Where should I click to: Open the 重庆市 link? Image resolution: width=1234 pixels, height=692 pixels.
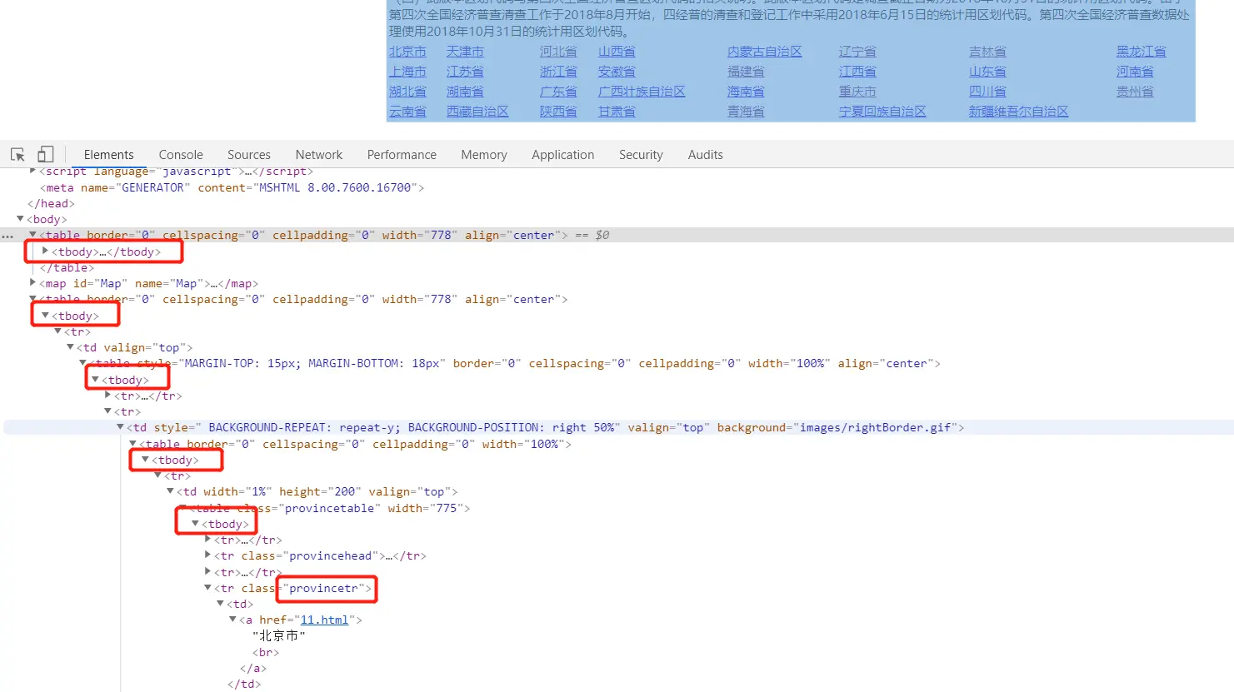857,92
